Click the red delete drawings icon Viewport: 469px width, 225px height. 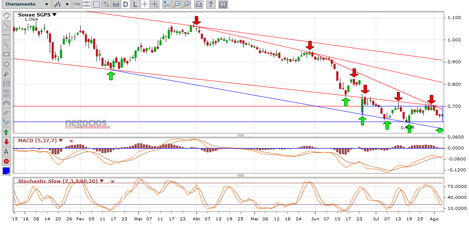(6, 161)
